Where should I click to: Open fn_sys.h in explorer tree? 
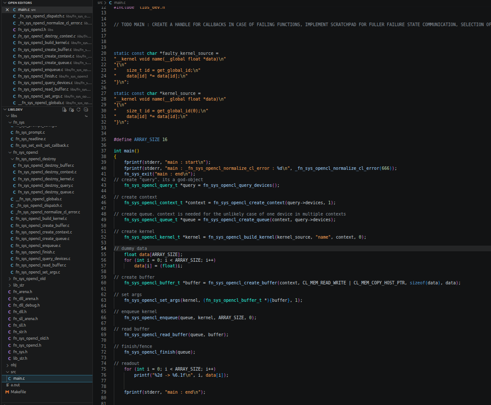coord(47,352)
